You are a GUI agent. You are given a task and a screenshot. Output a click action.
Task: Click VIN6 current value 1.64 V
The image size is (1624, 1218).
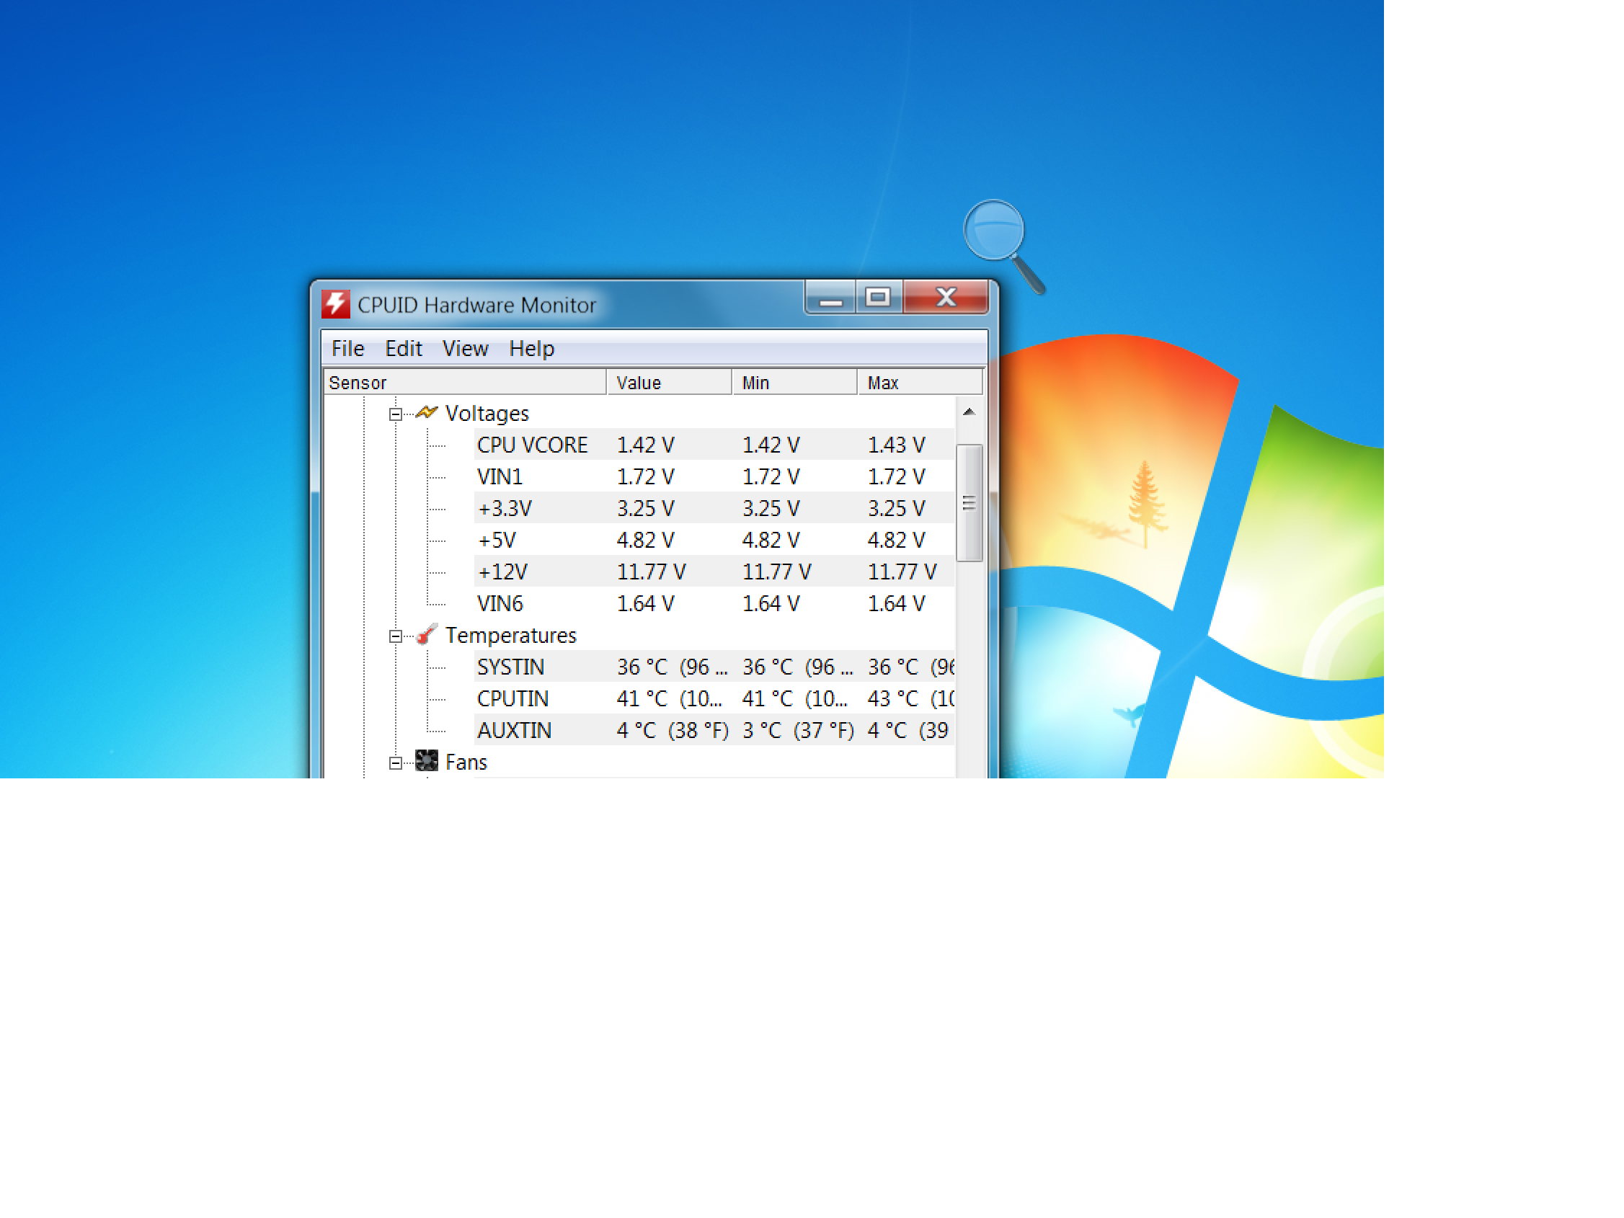point(645,603)
